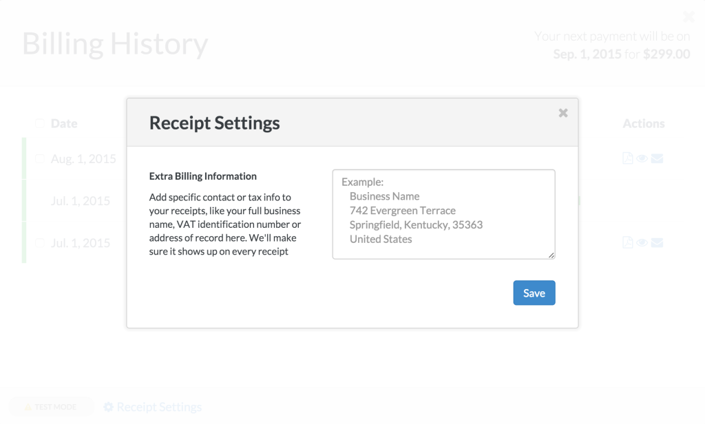Download the PDF for the Aug. 1 receipt
The height and width of the screenshot is (424, 705).
[628, 158]
